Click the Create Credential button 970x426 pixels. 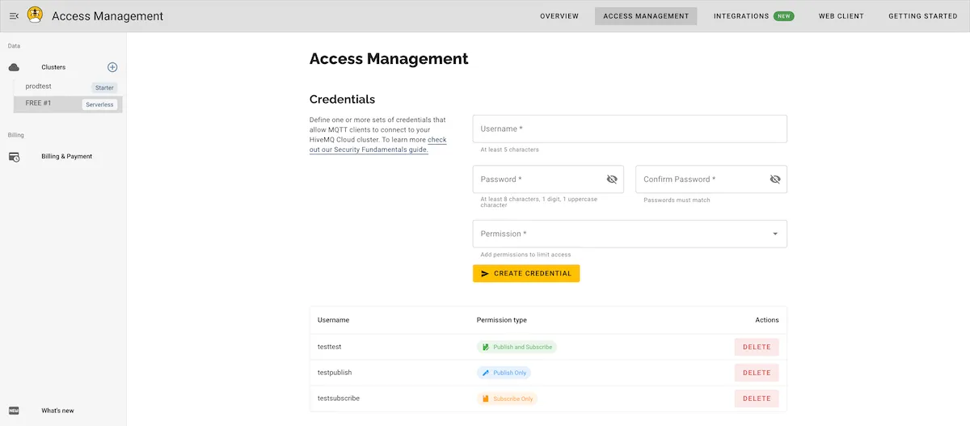pos(526,273)
